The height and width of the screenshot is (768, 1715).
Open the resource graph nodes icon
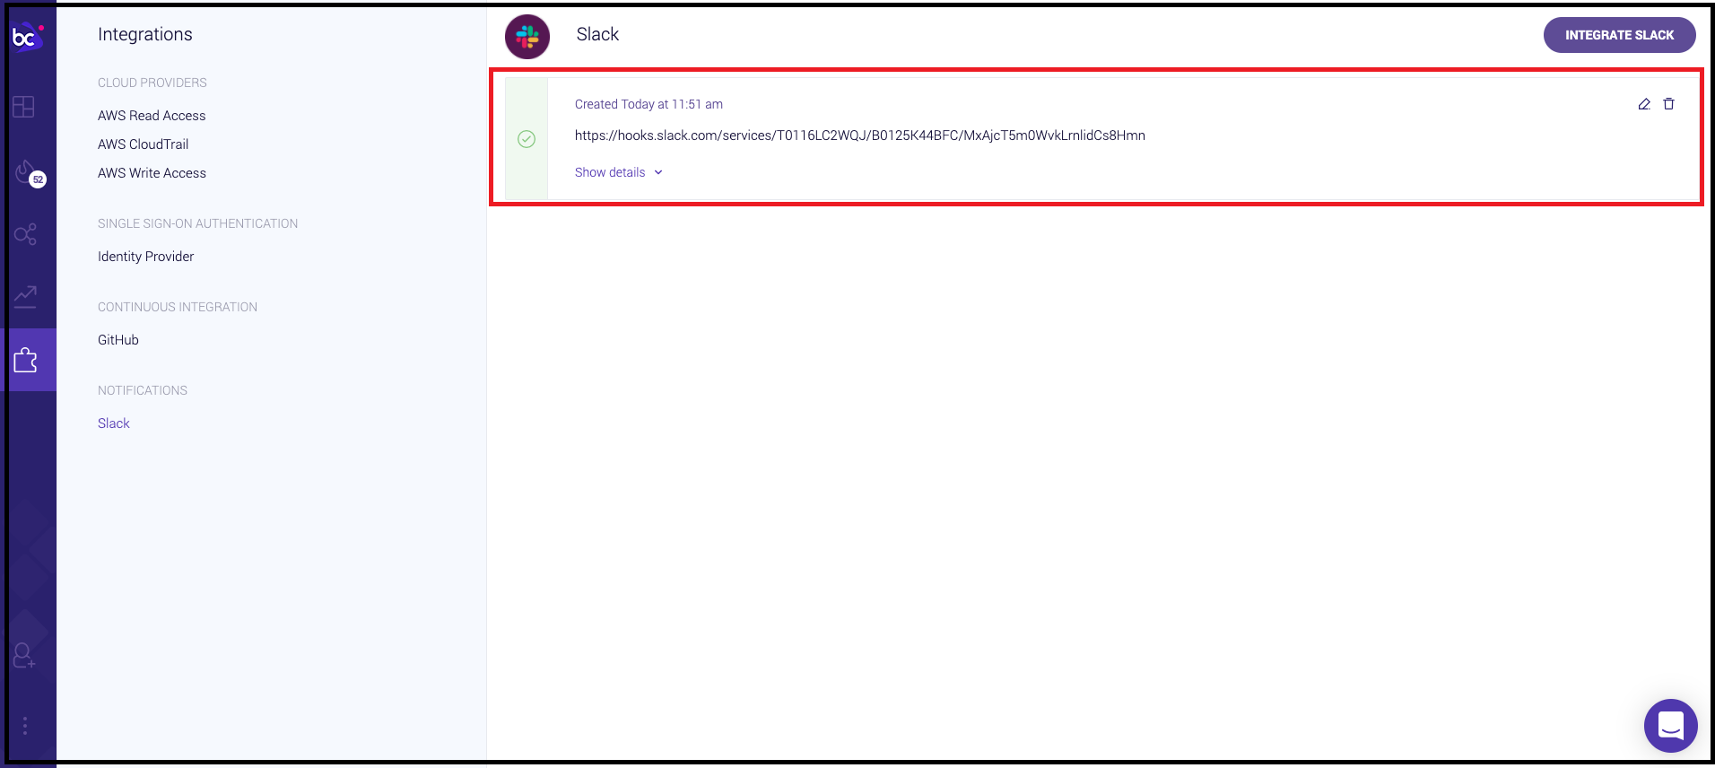25,234
